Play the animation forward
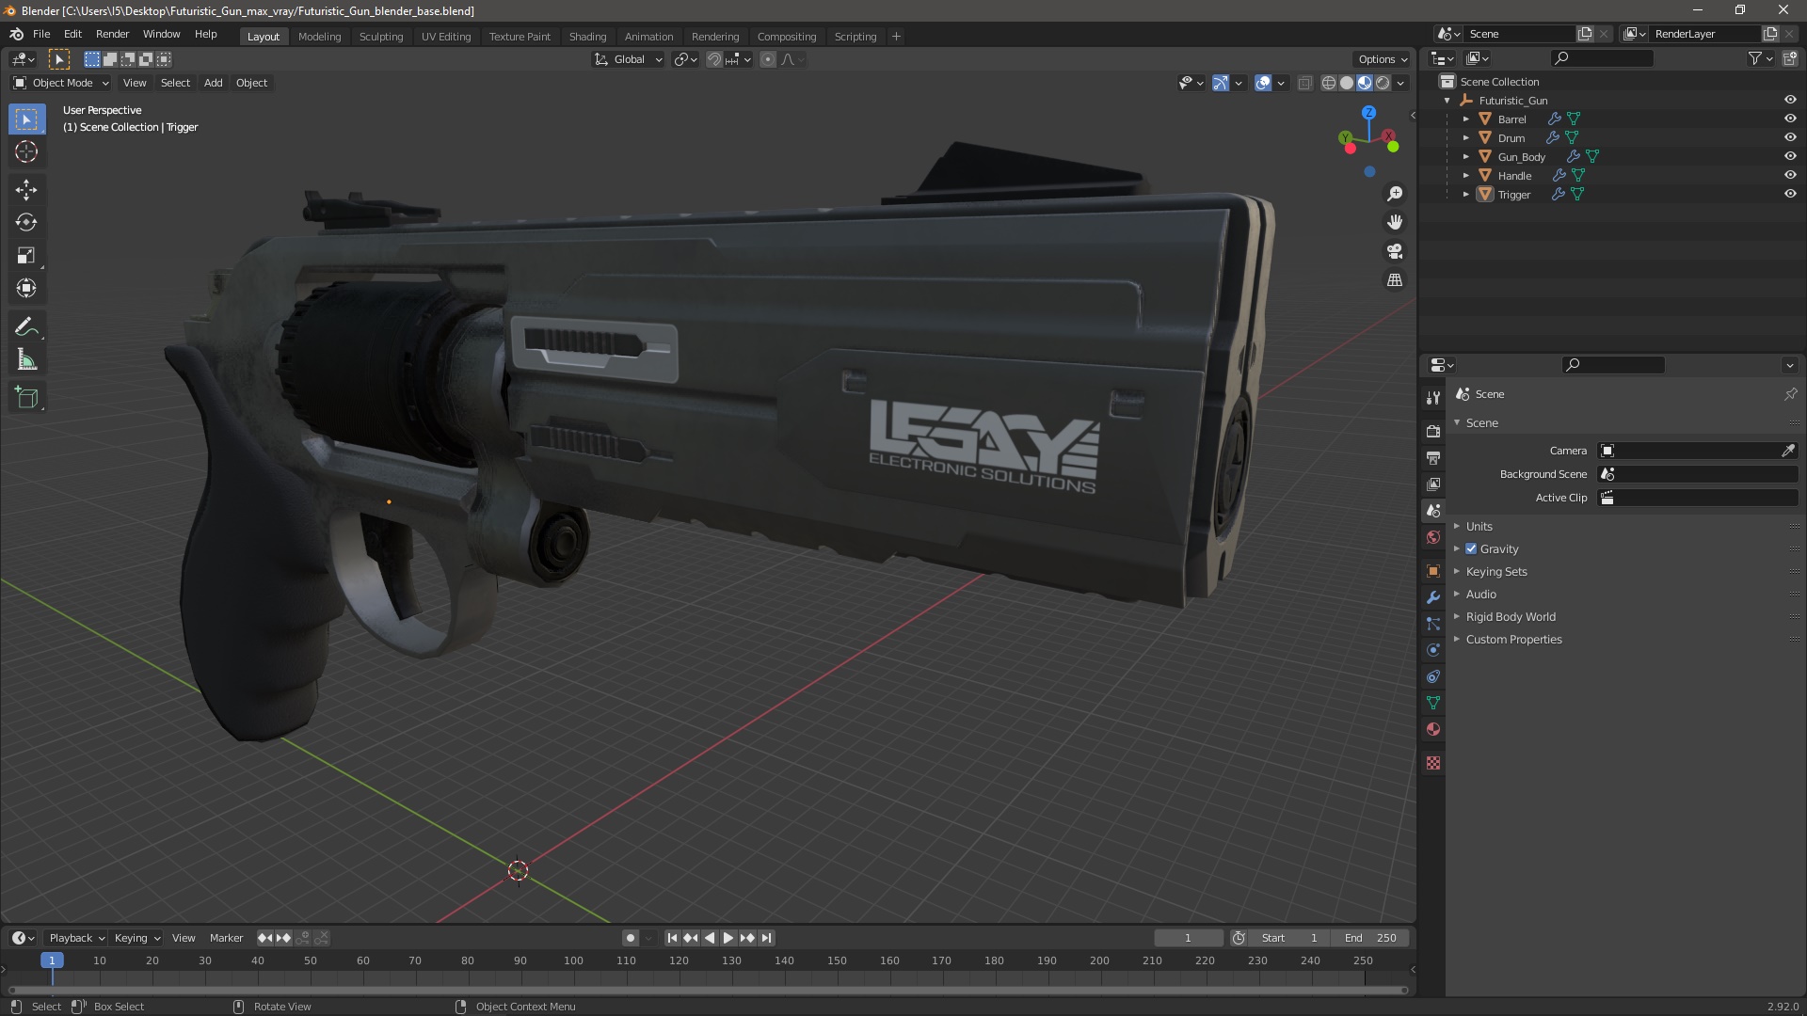This screenshot has height=1016, width=1807. pos(728,938)
